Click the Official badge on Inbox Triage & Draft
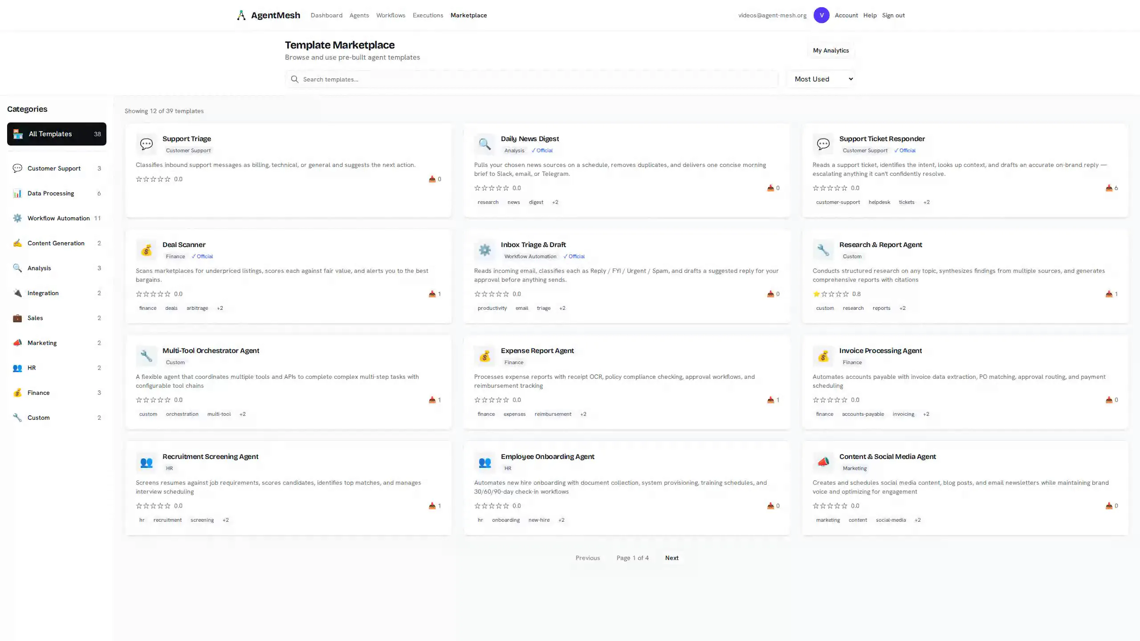 pyautogui.click(x=574, y=256)
